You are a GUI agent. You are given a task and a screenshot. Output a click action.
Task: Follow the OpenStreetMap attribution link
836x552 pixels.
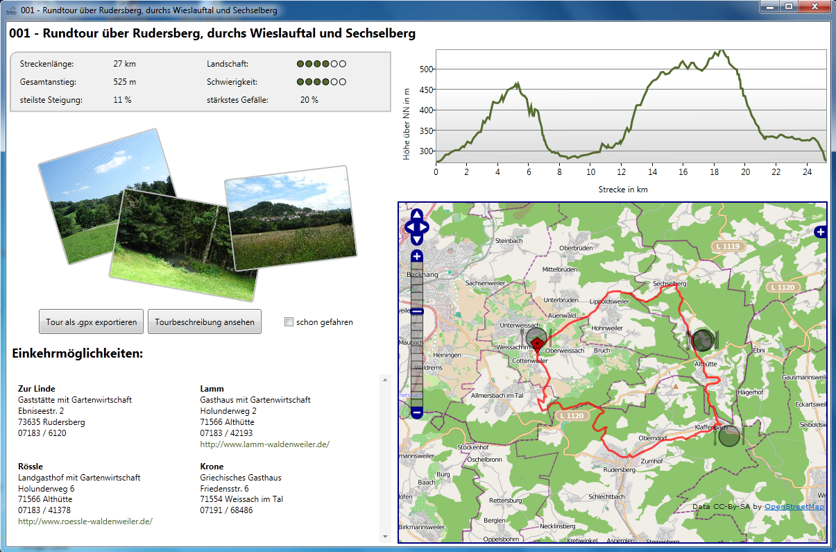(794, 506)
